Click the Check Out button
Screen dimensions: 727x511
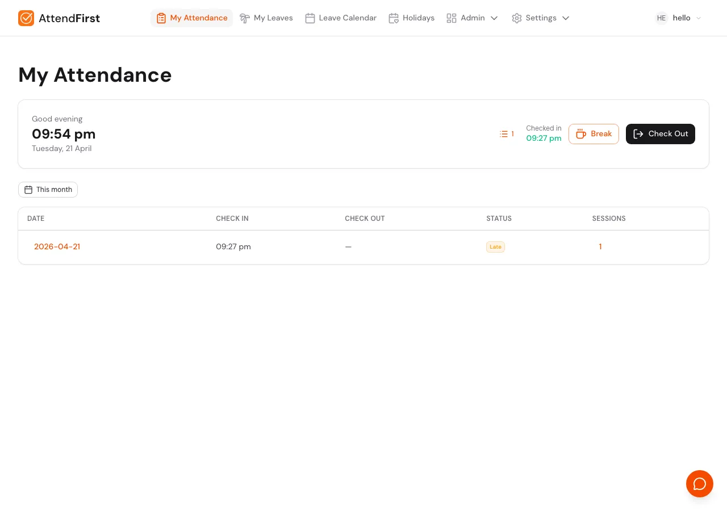(x=661, y=134)
